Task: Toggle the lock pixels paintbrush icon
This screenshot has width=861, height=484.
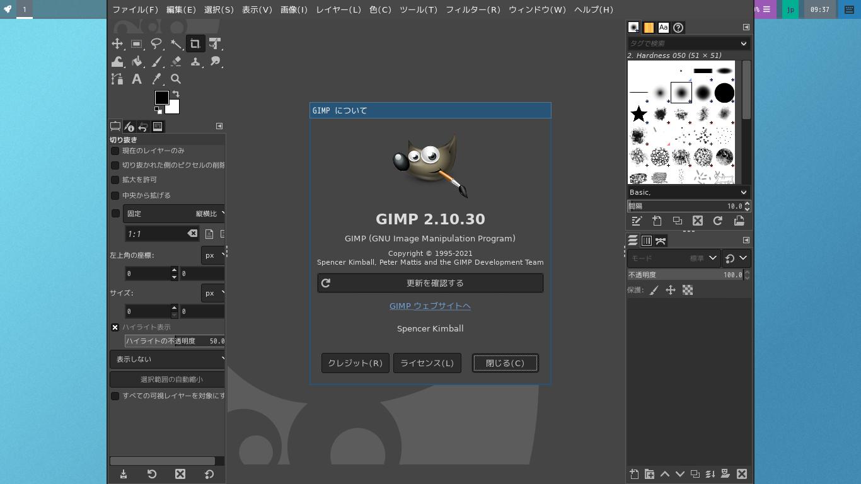Action: coord(654,290)
